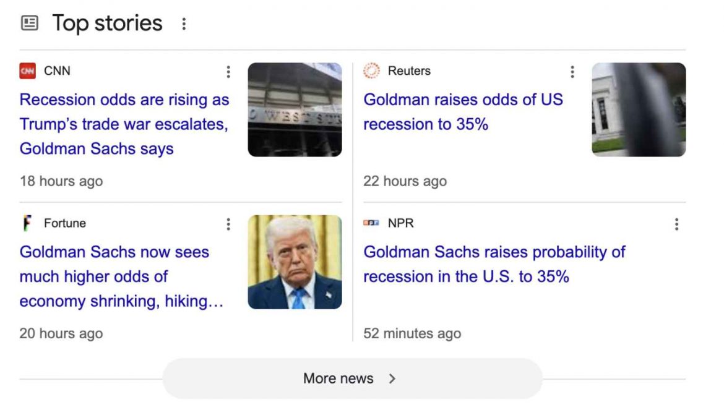This screenshot has width=724, height=410.
Task: View the CNN story building thumbnail
Action: pyautogui.click(x=295, y=109)
